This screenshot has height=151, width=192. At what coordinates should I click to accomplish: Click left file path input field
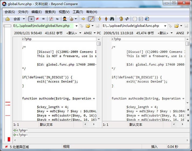pos(43,26)
